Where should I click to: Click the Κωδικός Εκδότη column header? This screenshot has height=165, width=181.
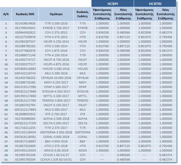point(83,14)
